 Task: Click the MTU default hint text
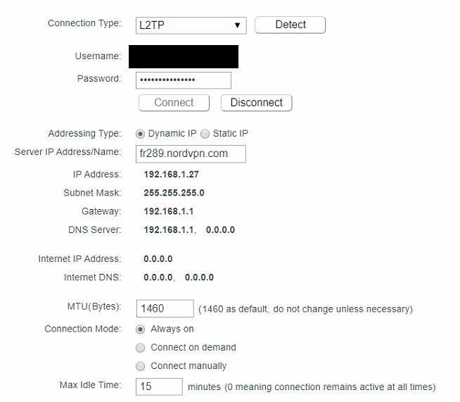tap(305, 309)
